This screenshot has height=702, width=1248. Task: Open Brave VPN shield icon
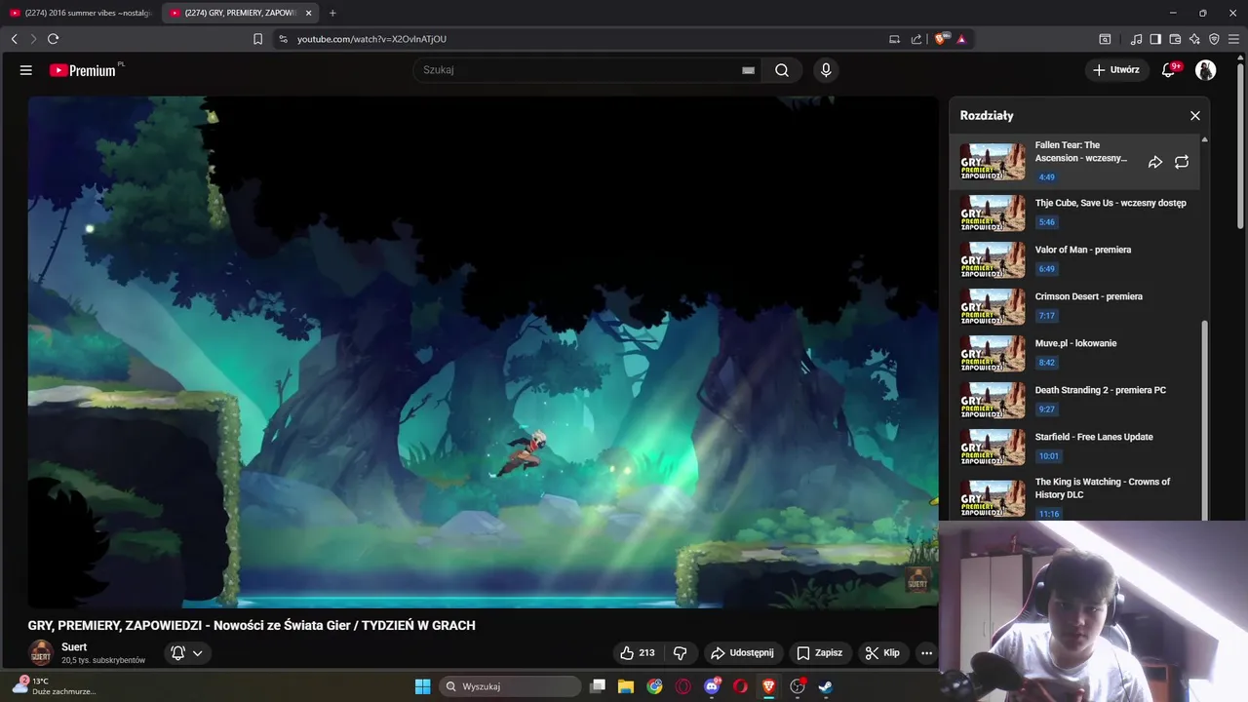tap(1214, 39)
